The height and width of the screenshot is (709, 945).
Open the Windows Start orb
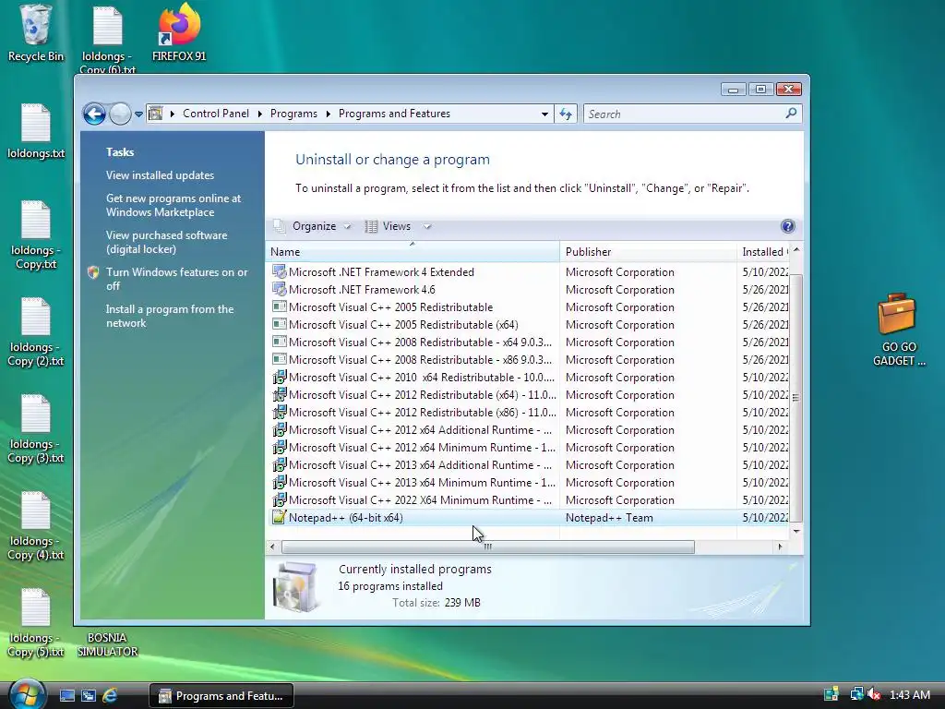27,694
